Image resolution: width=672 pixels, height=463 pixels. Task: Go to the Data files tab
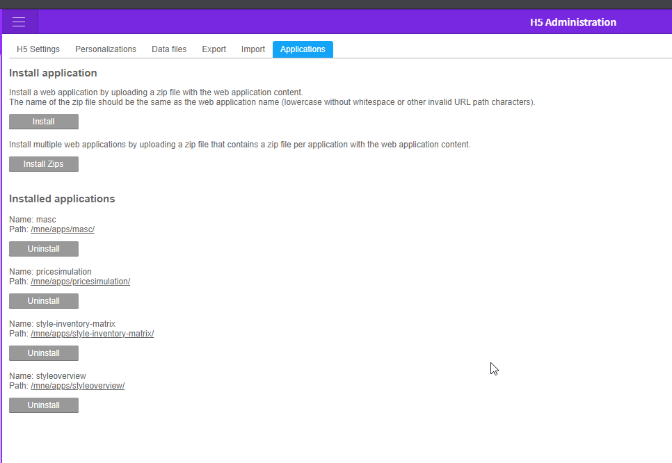(169, 49)
